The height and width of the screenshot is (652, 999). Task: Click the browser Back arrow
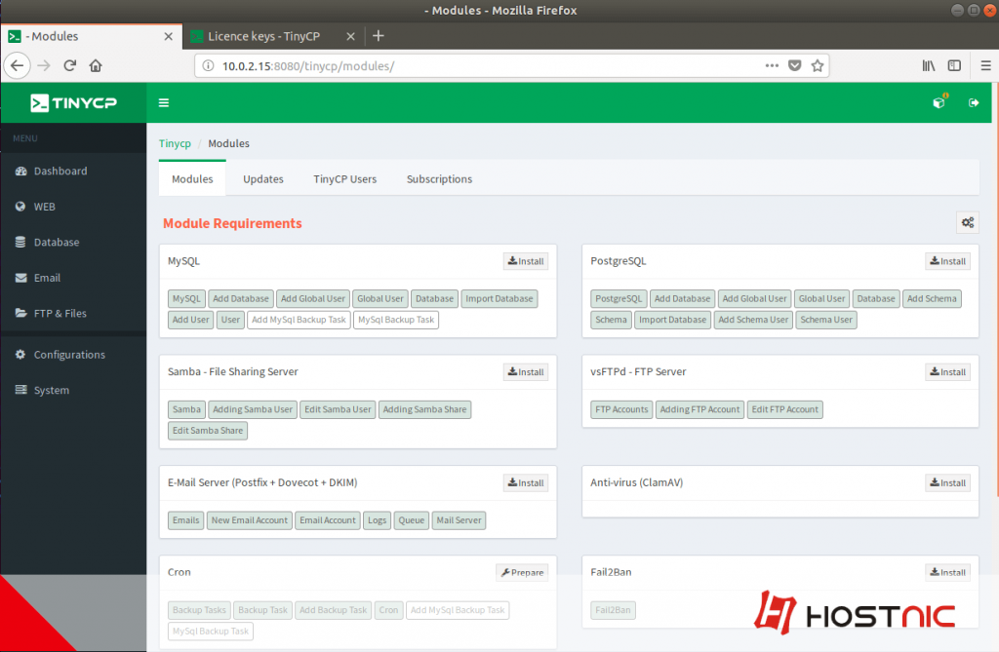coord(18,65)
